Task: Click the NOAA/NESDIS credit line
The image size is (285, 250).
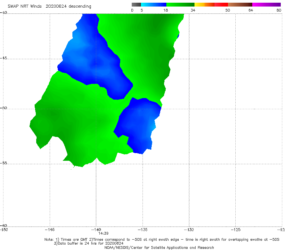Action: [x=159, y=248]
